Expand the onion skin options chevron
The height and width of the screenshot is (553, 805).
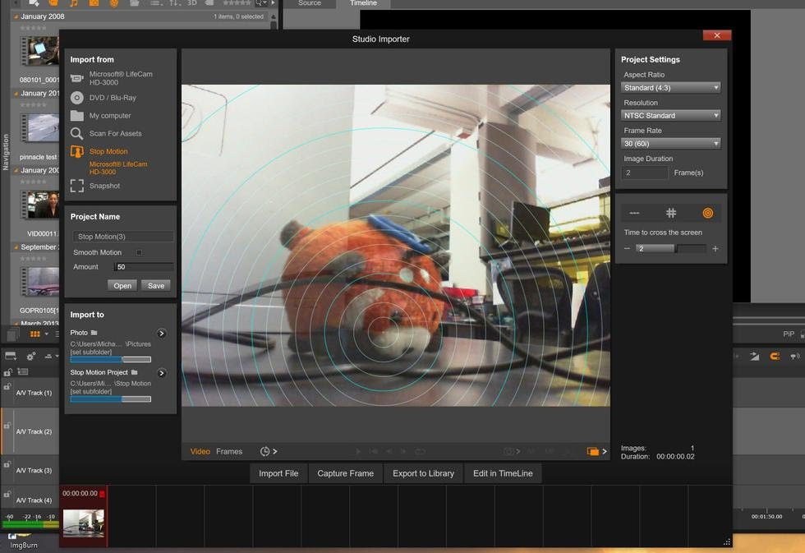point(605,451)
